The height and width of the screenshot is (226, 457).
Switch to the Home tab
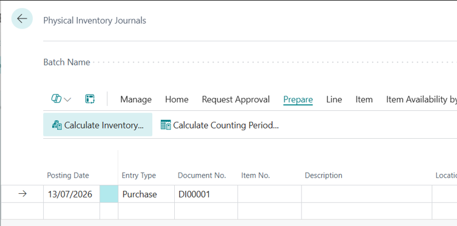(x=177, y=99)
